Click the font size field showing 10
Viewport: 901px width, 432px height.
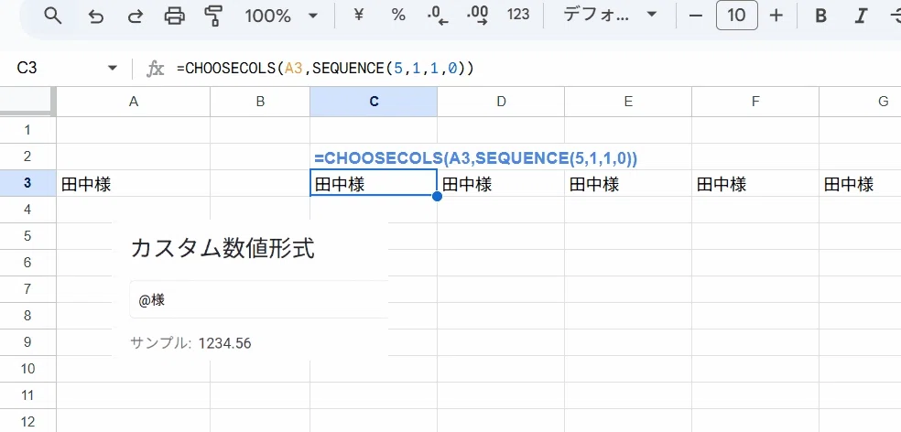pyautogui.click(x=737, y=15)
